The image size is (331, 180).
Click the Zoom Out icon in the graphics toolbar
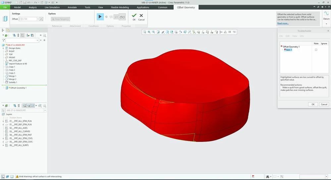[153, 32]
